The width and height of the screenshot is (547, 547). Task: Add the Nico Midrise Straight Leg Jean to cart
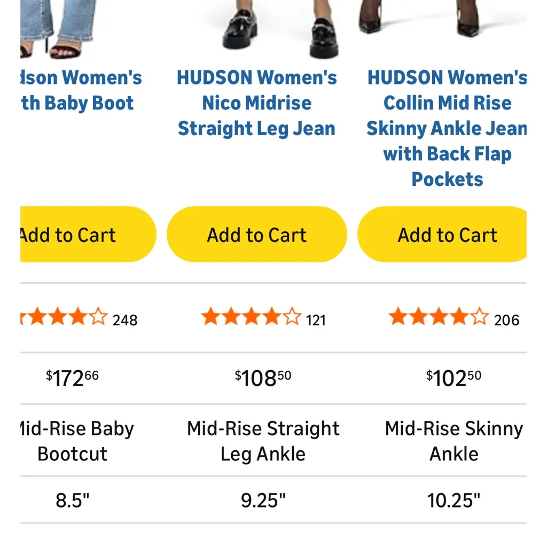click(257, 235)
